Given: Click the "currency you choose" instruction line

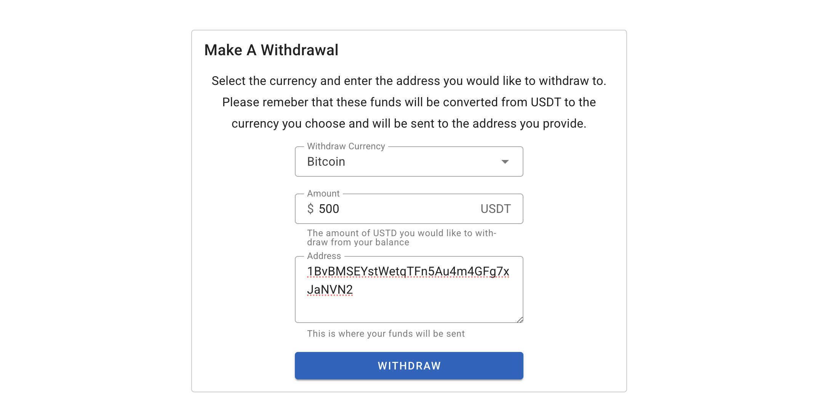Looking at the screenshot, I should click(x=409, y=124).
